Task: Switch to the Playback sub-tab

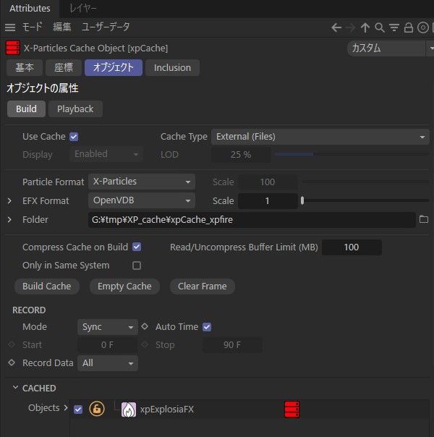Action: tap(75, 109)
